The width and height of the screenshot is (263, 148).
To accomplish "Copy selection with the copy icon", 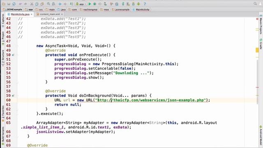I will tap(37, 4).
